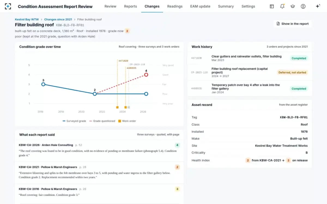Click the Work history heading
Viewport: 327px width, 204px height.
pos(202,47)
